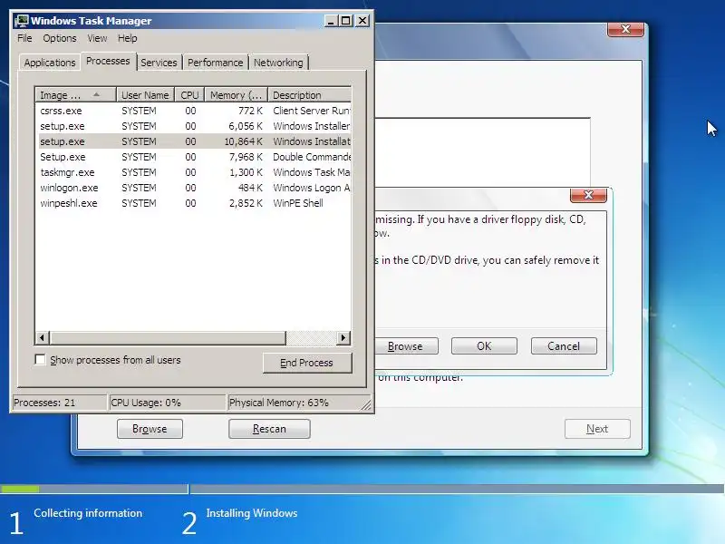The width and height of the screenshot is (725, 544).
Task: Select setup.exe using 6,056 K memory
Action: point(193,126)
